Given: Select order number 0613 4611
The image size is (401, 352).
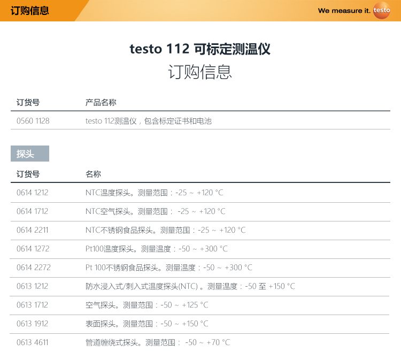Looking at the screenshot, I should [33, 342].
